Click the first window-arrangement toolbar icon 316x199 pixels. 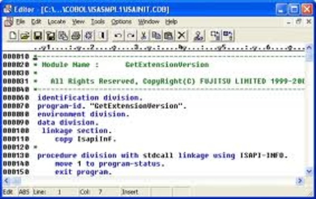[x=215, y=36]
